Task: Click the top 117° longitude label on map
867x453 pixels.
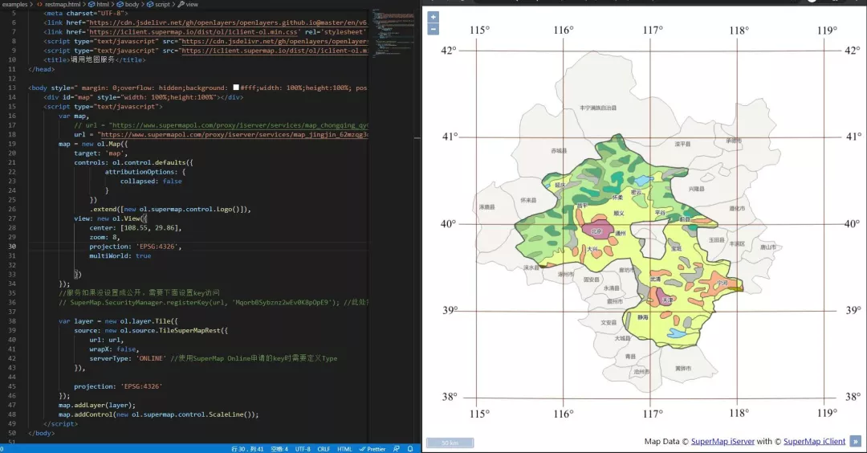Action: pos(653,30)
